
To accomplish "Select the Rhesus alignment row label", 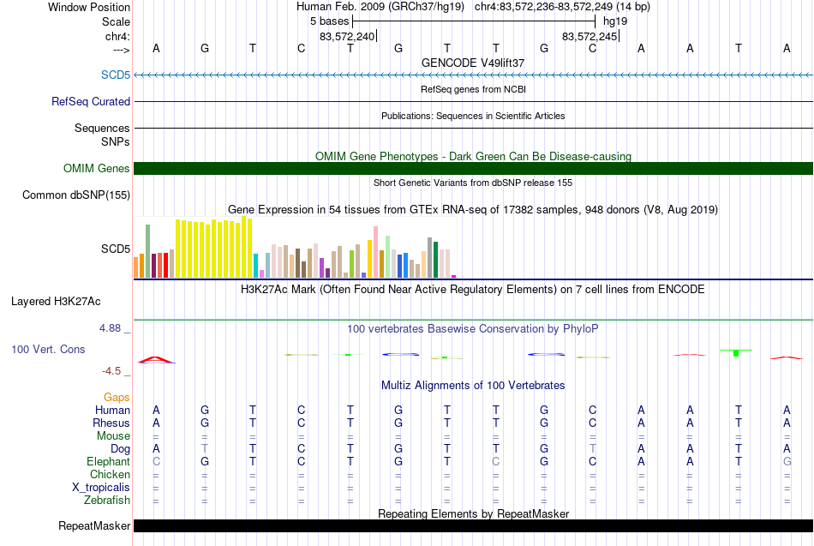I will point(111,423).
